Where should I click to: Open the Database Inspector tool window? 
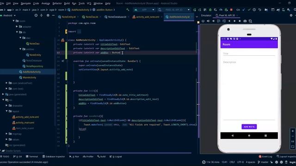[54, 157]
